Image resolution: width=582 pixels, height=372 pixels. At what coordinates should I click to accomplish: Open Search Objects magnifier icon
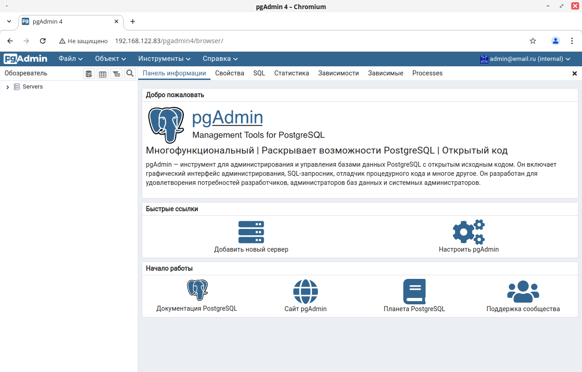coord(130,74)
